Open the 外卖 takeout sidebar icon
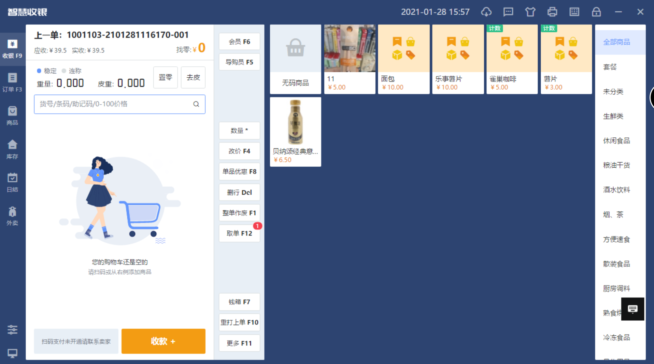The width and height of the screenshot is (654, 364). pyautogui.click(x=12, y=216)
